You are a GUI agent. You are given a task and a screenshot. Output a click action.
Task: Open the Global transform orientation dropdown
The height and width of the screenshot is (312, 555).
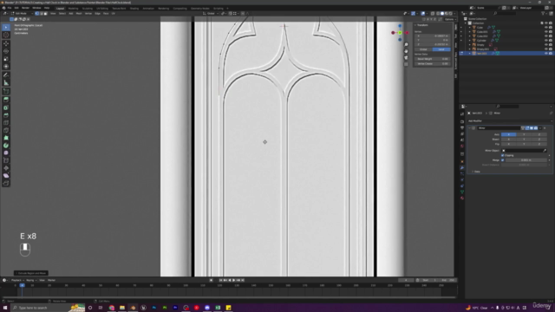point(211,14)
